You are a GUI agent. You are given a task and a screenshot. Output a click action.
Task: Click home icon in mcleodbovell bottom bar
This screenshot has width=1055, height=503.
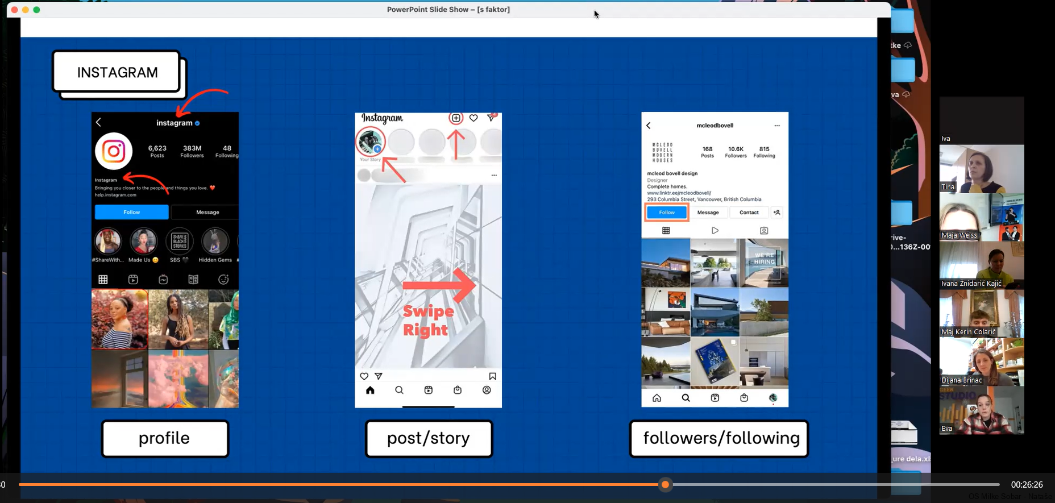(x=657, y=398)
